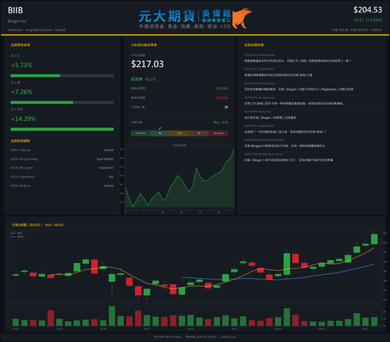Click the Yahoo Finance source footer text
390x342 pixels.
point(168,337)
